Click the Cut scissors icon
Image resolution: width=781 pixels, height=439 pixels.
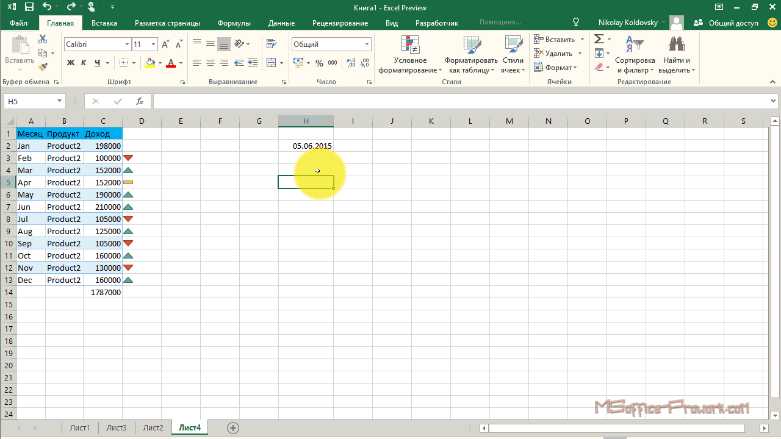pyautogui.click(x=43, y=39)
